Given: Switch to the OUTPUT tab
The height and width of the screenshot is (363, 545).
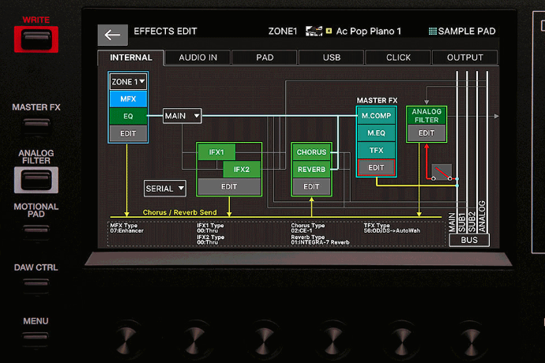Looking at the screenshot, I should coord(464,58).
